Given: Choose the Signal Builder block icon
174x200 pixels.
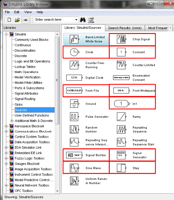Looking at the screenshot, I should pyautogui.click(x=74, y=155).
